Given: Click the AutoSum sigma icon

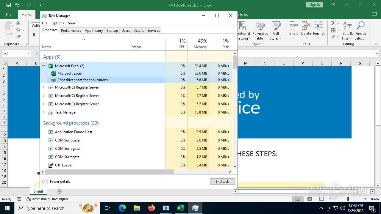Looking at the screenshot, I should pos(333,23).
